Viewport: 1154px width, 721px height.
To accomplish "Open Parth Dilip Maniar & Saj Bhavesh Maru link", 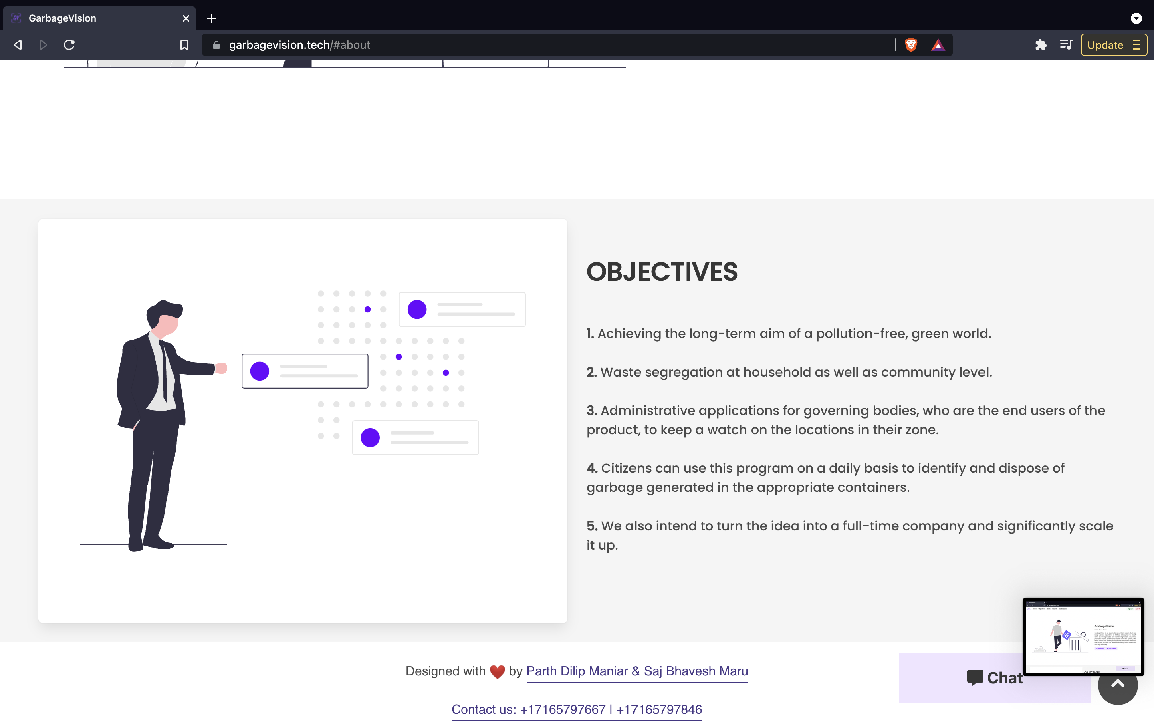I will pyautogui.click(x=637, y=671).
